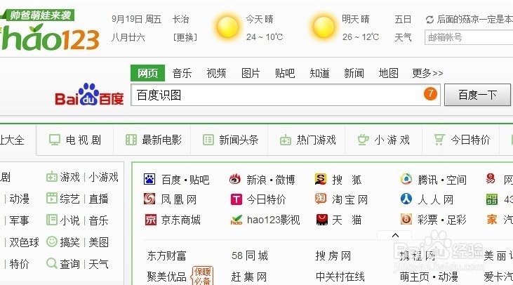Click the film icon beside 最新电影
The image size is (513, 285).
[x=131, y=140]
